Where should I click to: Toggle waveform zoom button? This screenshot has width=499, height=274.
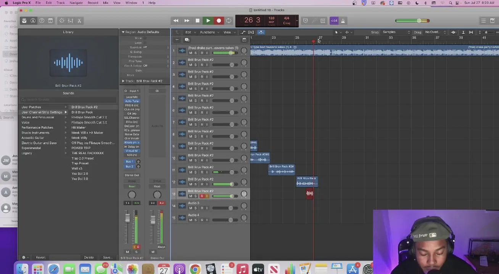(x=454, y=32)
